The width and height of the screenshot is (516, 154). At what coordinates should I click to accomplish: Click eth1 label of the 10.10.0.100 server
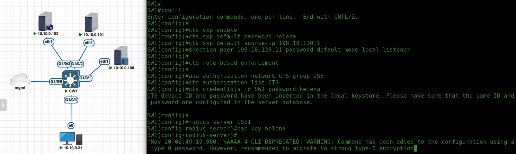pos(104,62)
